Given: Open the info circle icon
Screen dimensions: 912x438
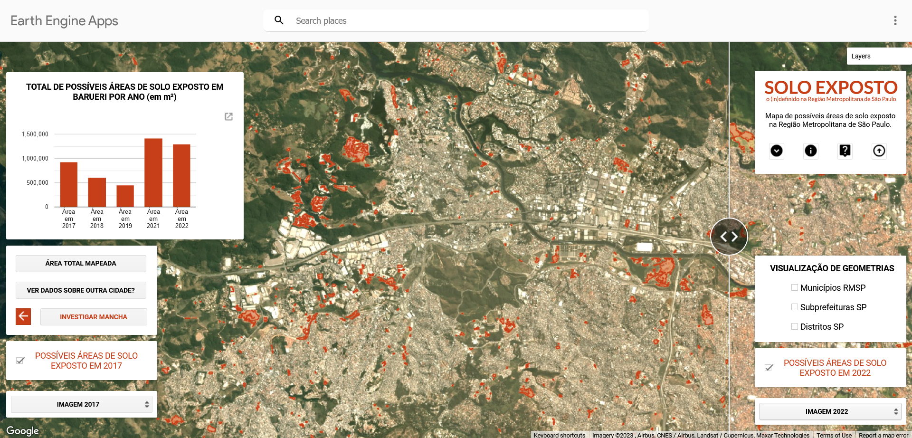Looking at the screenshot, I should click(x=810, y=151).
